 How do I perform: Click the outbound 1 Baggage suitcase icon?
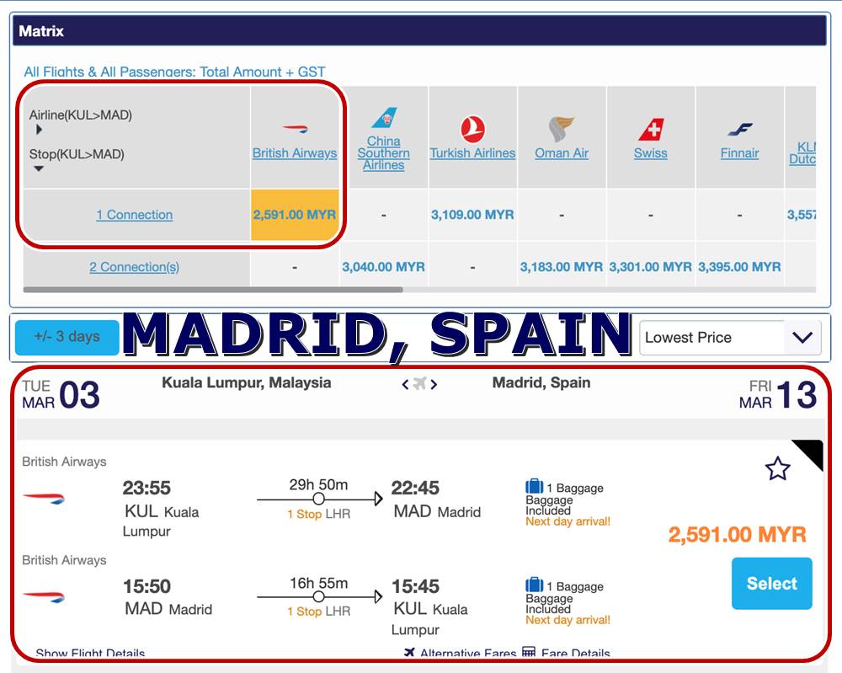tap(535, 486)
